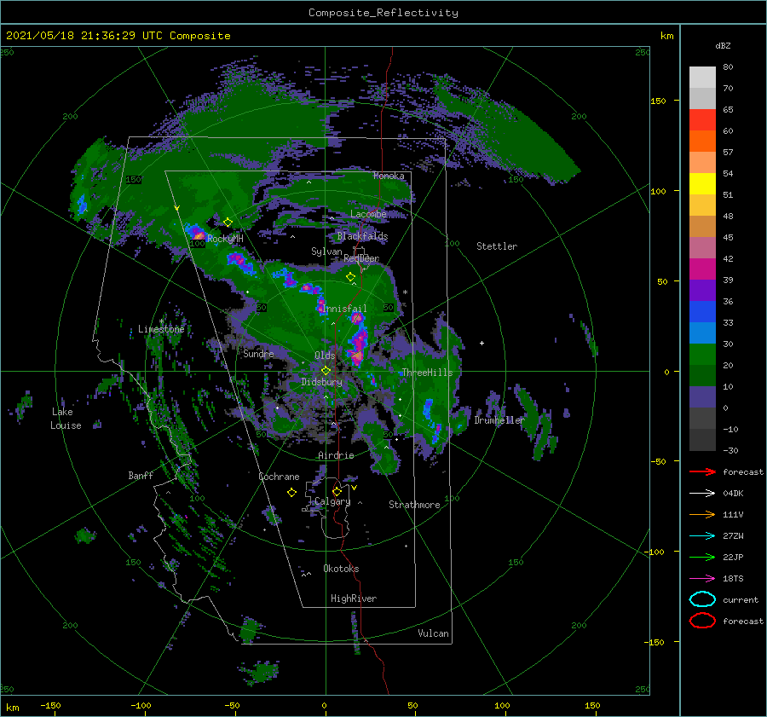Click the purple 36-39 dBZ swatch
767x717 pixels.
point(702,290)
